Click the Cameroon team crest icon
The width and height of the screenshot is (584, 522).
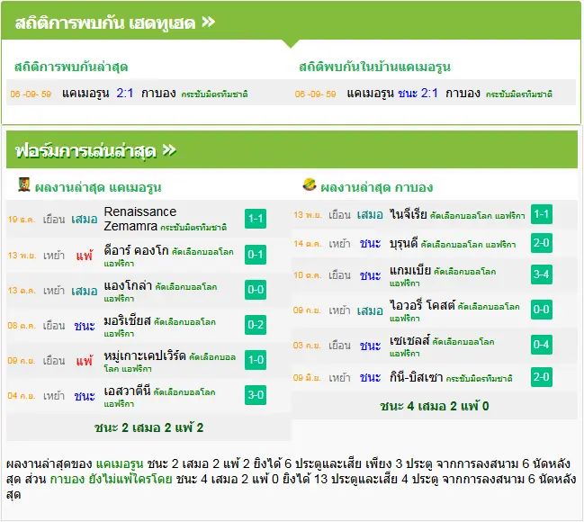click(x=24, y=184)
